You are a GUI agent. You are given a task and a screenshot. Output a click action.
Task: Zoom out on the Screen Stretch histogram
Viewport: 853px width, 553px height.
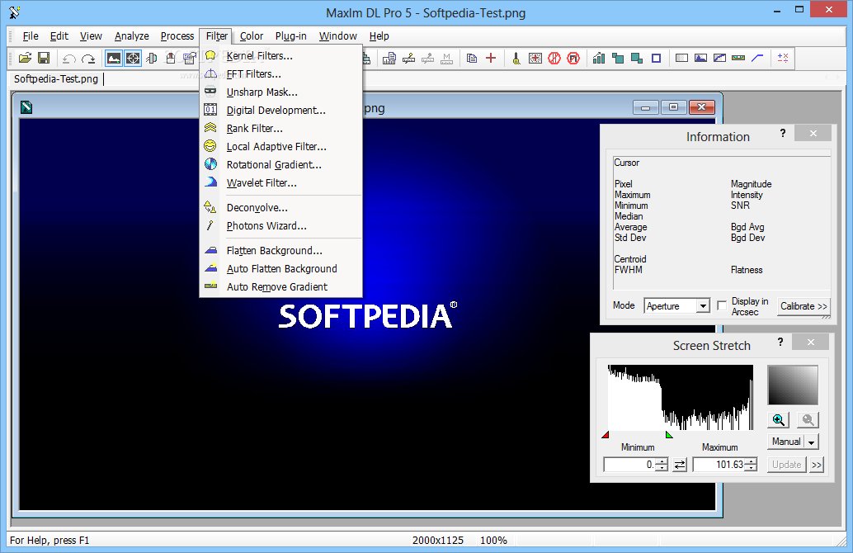point(808,419)
